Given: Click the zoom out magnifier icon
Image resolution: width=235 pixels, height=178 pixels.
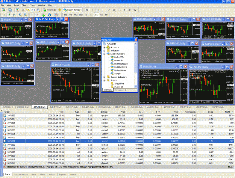Looking at the screenshot, I should 25,15.
